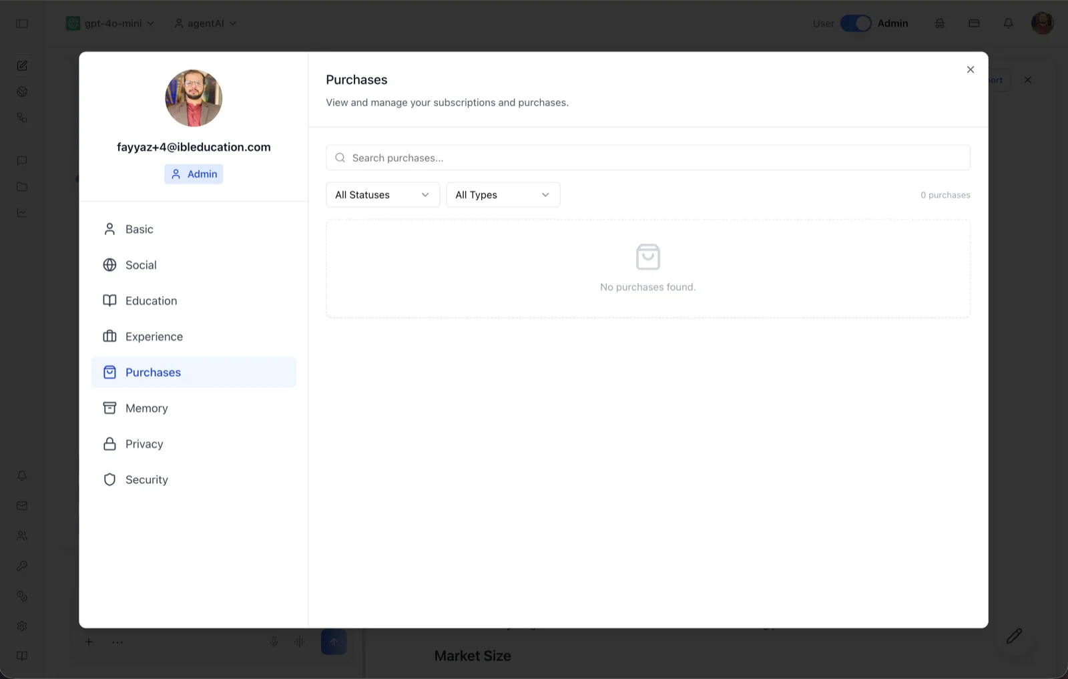Click the 'No purchases found.' message
Image resolution: width=1068 pixels, height=679 pixels.
[647, 287]
